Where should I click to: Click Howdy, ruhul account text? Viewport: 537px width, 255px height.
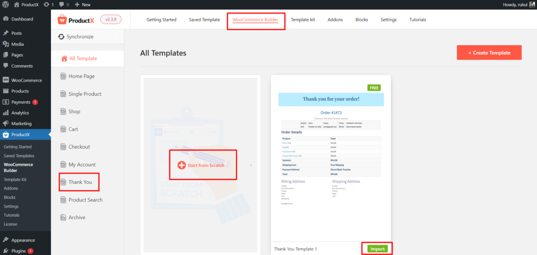coord(515,5)
